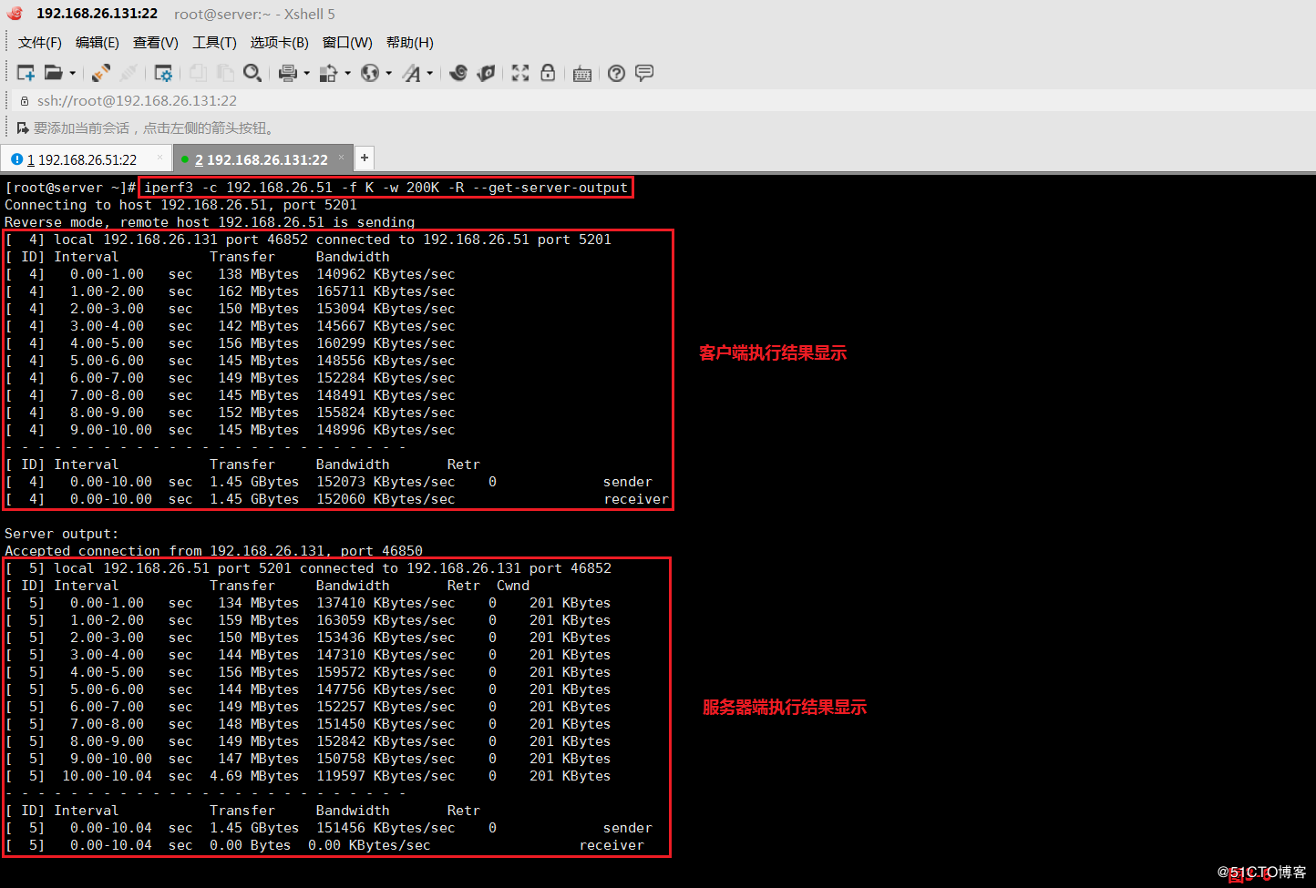
Task: Click the Find magnifier icon
Action: [252, 73]
